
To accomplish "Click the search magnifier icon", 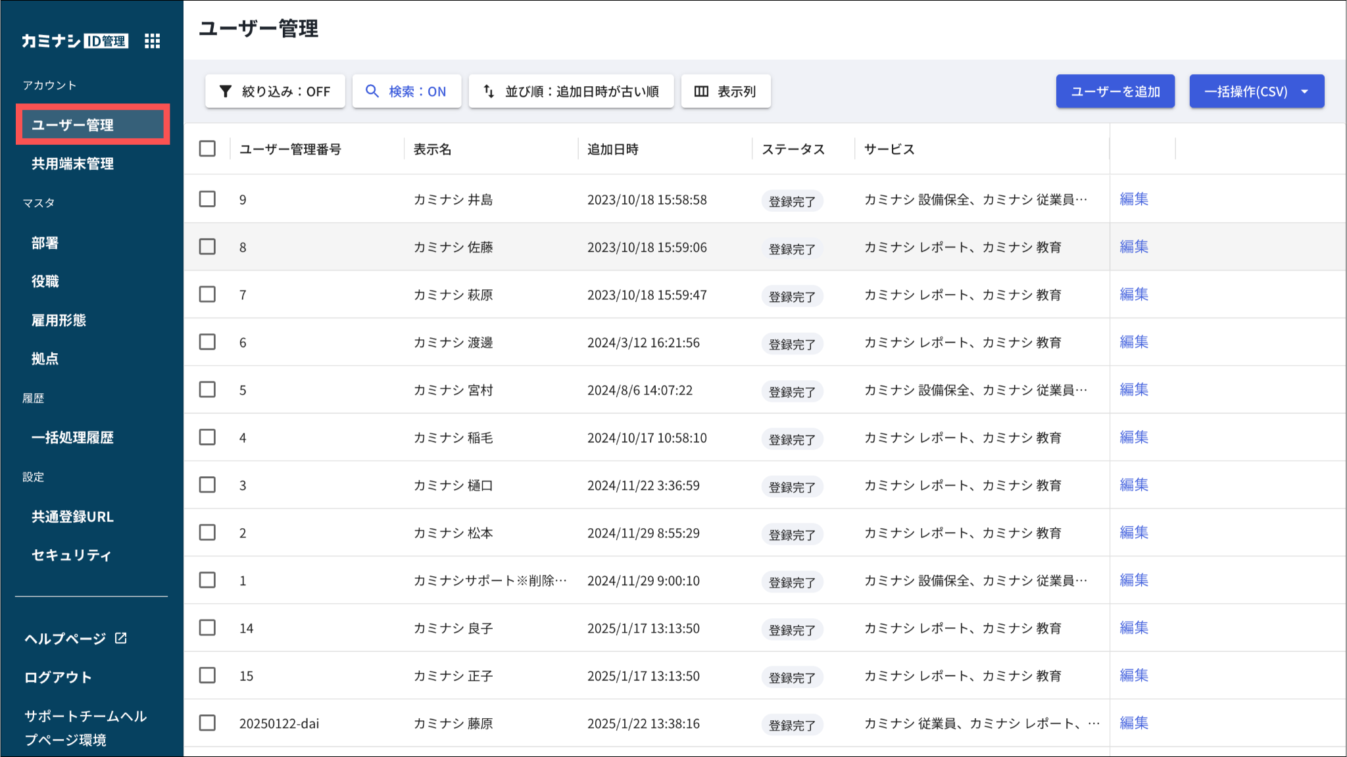I will (372, 91).
